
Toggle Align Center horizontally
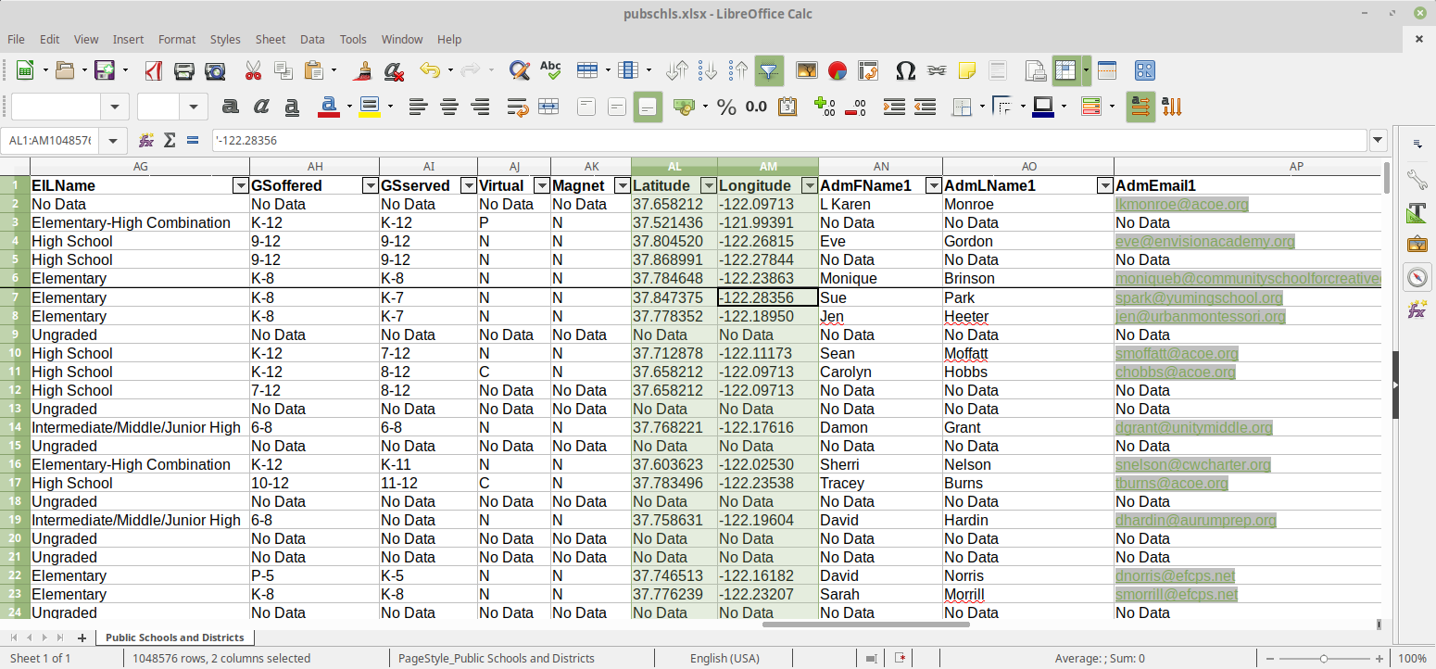tap(449, 107)
